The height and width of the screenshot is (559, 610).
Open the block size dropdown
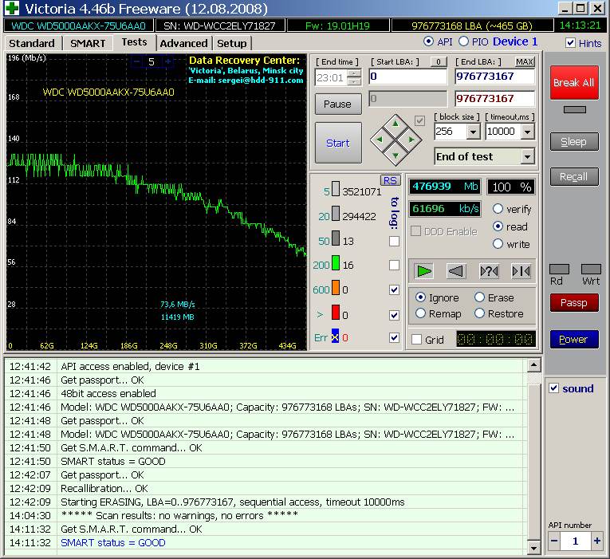(473, 132)
